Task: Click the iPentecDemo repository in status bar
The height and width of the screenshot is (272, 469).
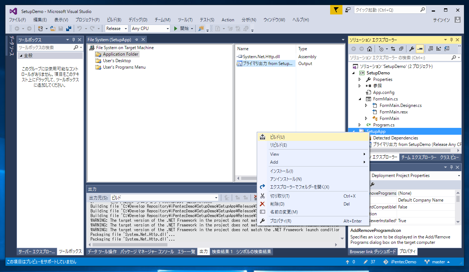Action: pos(400,262)
